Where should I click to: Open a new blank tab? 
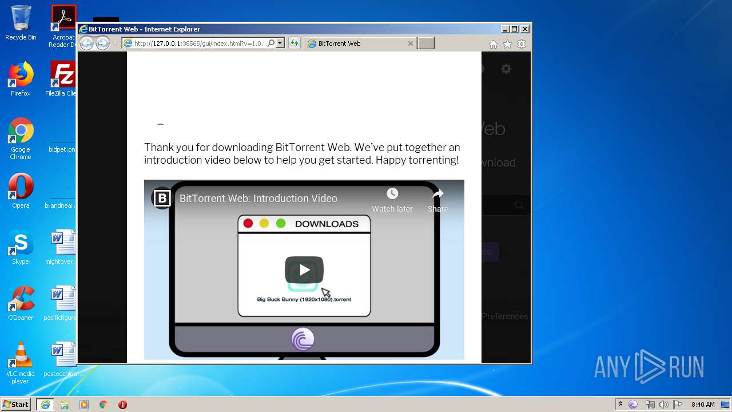pos(425,43)
